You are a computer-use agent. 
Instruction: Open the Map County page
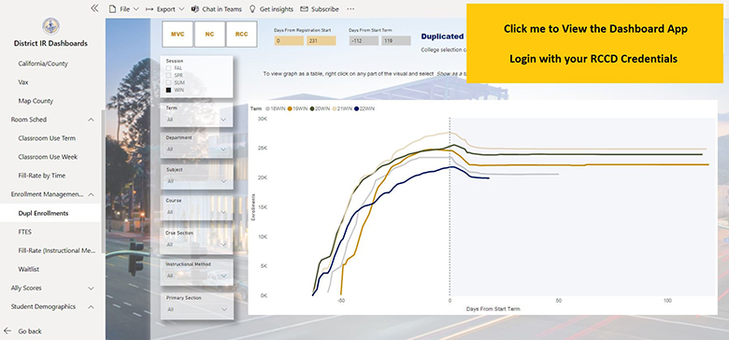pos(36,101)
